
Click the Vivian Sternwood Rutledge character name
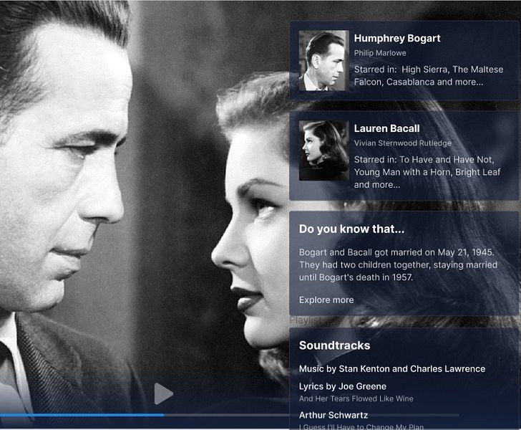[x=402, y=143]
